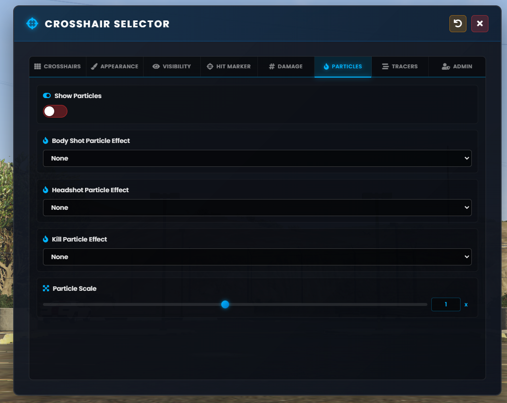Select the Tracers tab
This screenshot has width=507, height=403.
tap(400, 66)
